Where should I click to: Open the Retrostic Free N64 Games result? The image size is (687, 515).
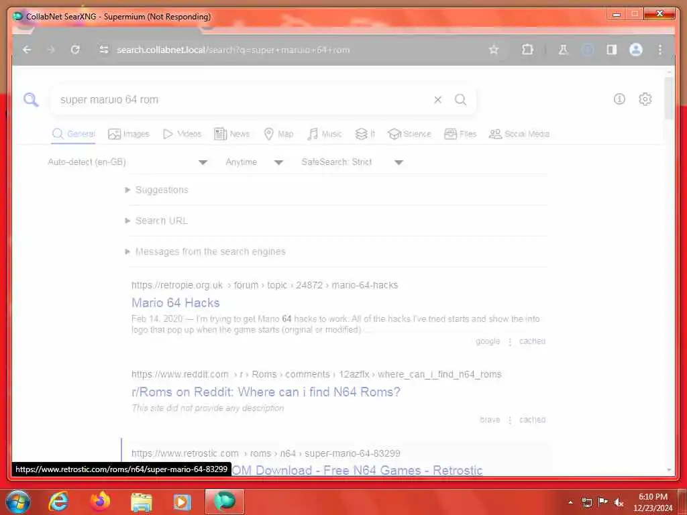coord(357,470)
